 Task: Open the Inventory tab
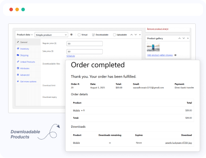tap(28, 49)
